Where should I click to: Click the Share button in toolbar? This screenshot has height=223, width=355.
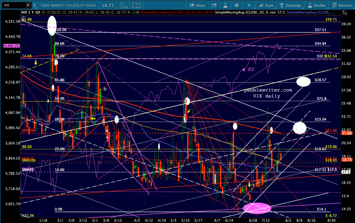(x=198, y=5)
